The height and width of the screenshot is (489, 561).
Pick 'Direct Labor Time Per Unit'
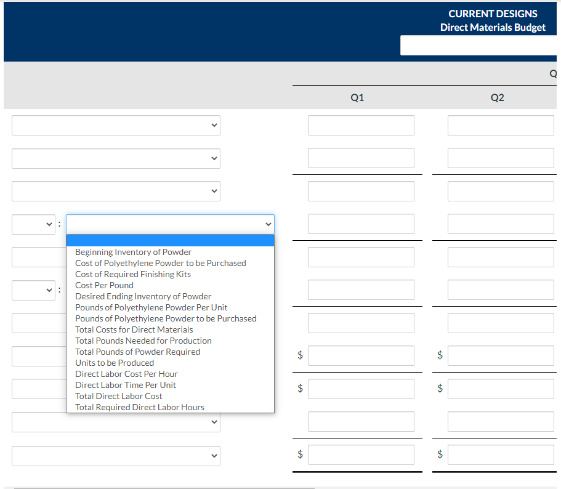click(x=171, y=386)
